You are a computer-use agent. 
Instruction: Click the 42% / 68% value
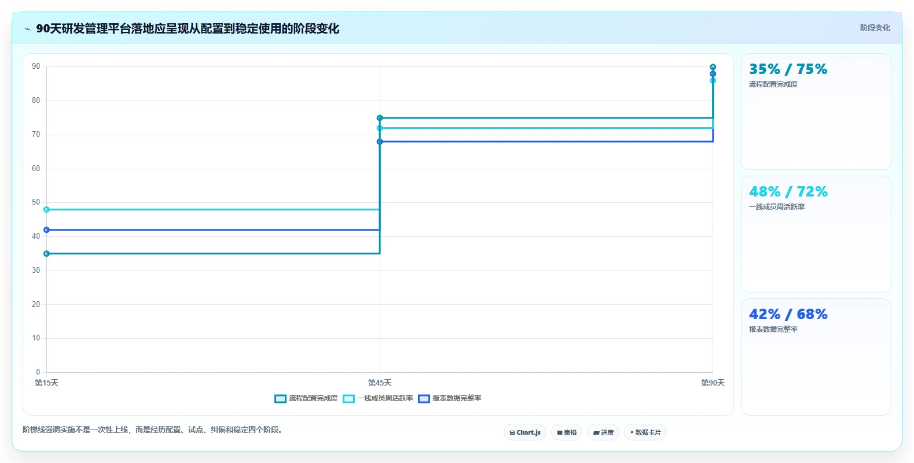[x=788, y=314]
